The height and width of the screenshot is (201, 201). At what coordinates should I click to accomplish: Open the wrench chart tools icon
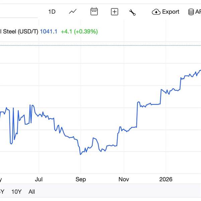132,12
